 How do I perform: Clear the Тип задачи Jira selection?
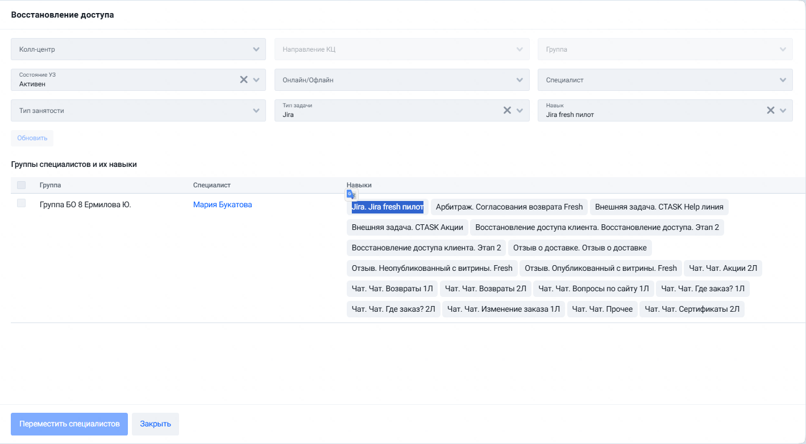[507, 110]
